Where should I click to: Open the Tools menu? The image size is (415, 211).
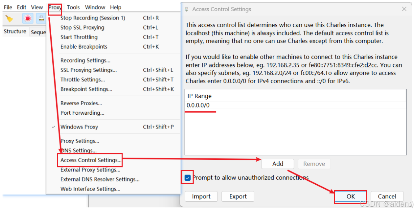[73, 8]
